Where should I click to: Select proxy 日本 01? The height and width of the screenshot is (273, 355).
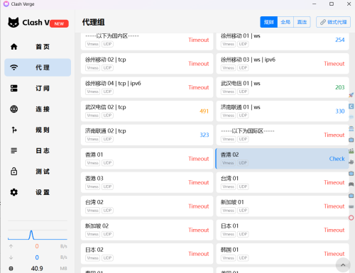pos(283,230)
